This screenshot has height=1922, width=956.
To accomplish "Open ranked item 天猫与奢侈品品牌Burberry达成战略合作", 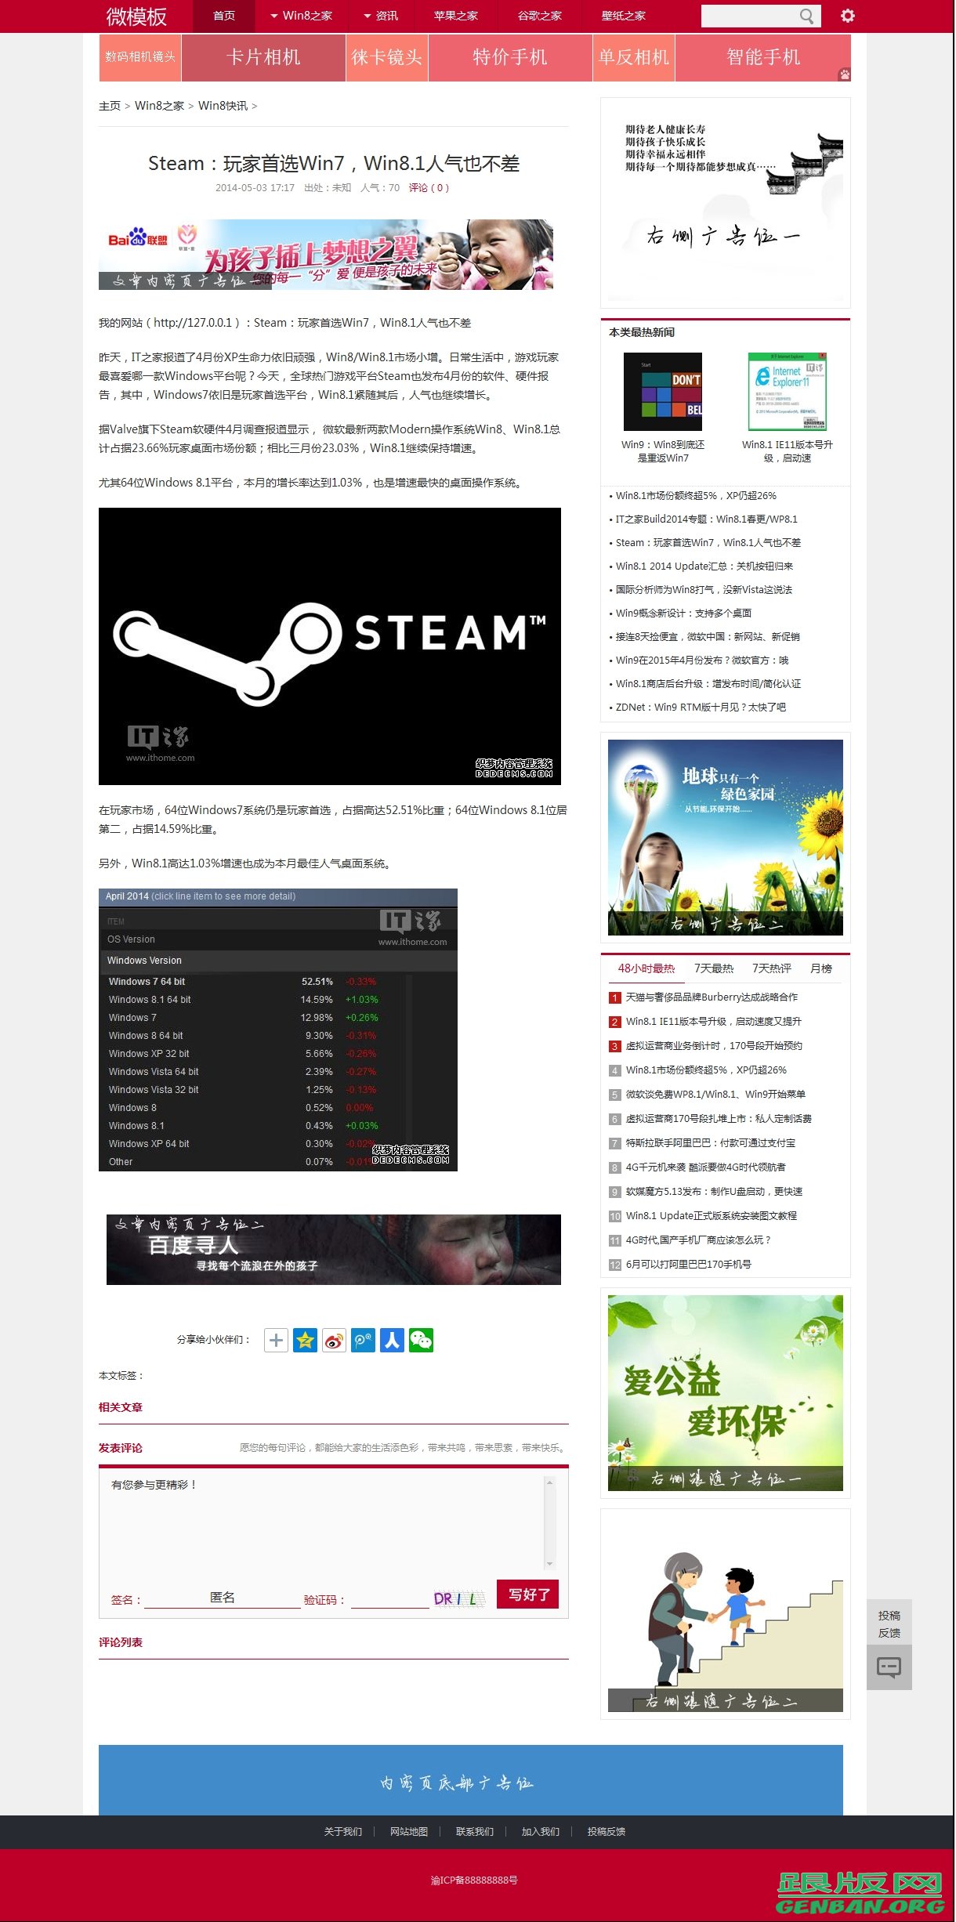I will point(712,997).
